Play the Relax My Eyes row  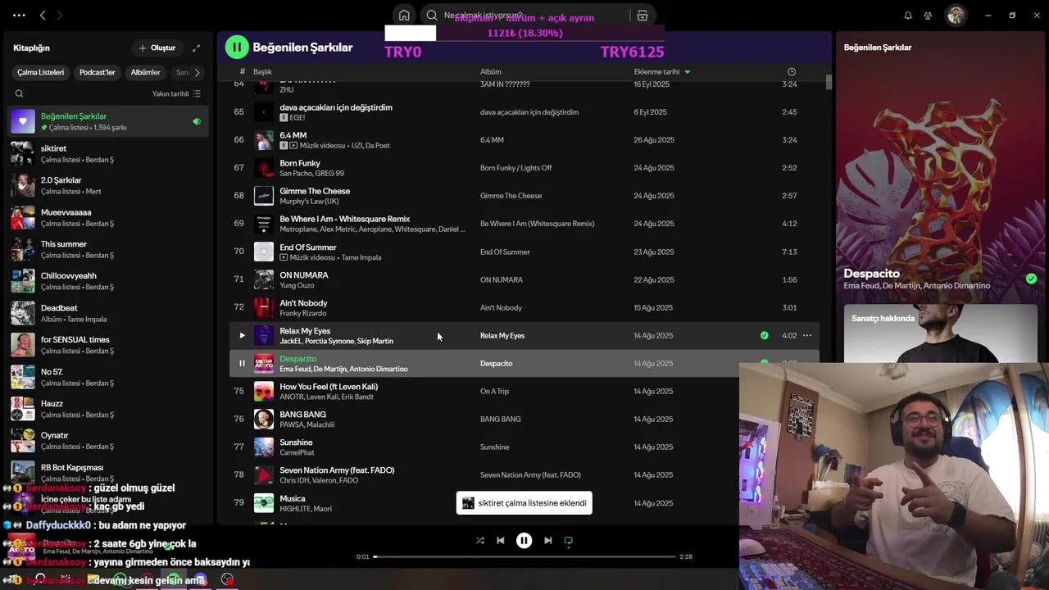pyautogui.click(x=242, y=335)
